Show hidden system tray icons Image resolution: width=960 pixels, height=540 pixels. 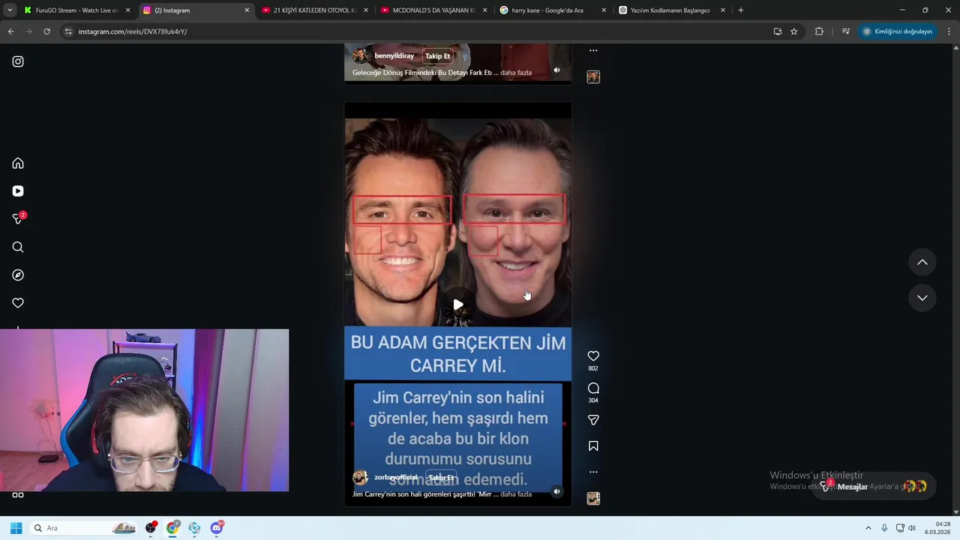tap(868, 528)
